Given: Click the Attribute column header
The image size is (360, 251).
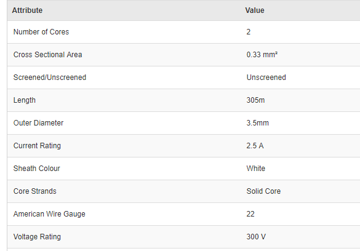Looking at the screenshot, I should (x=27, y=10).
